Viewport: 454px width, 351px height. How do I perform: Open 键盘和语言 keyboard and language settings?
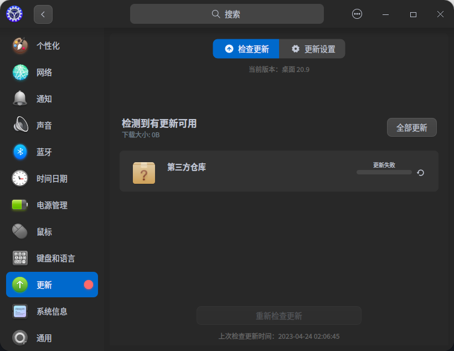tap(51, 258)
